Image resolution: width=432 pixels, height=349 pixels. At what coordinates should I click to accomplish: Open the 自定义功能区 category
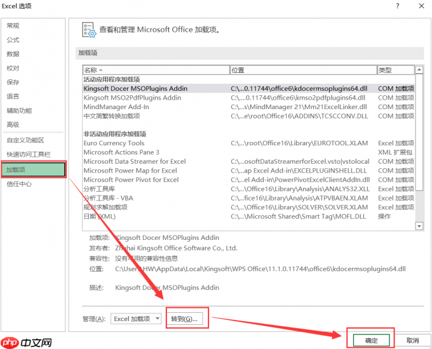[25, 140]
